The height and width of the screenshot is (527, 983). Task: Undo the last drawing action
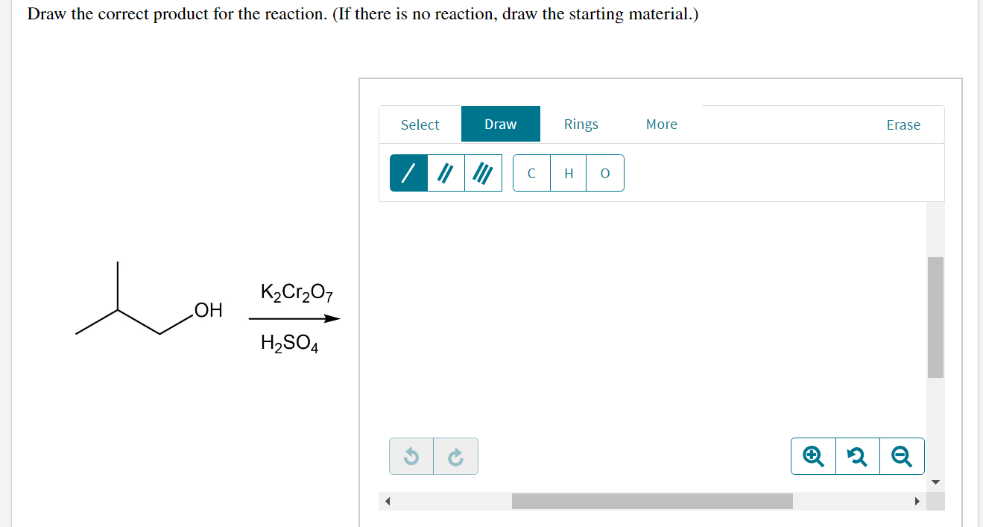(x=411, y=455)
